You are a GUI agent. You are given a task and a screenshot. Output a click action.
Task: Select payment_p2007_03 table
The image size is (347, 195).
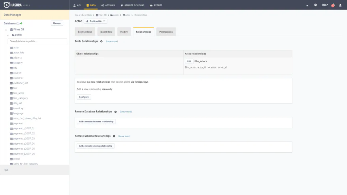pyautogui.click(x=24, y=138)
